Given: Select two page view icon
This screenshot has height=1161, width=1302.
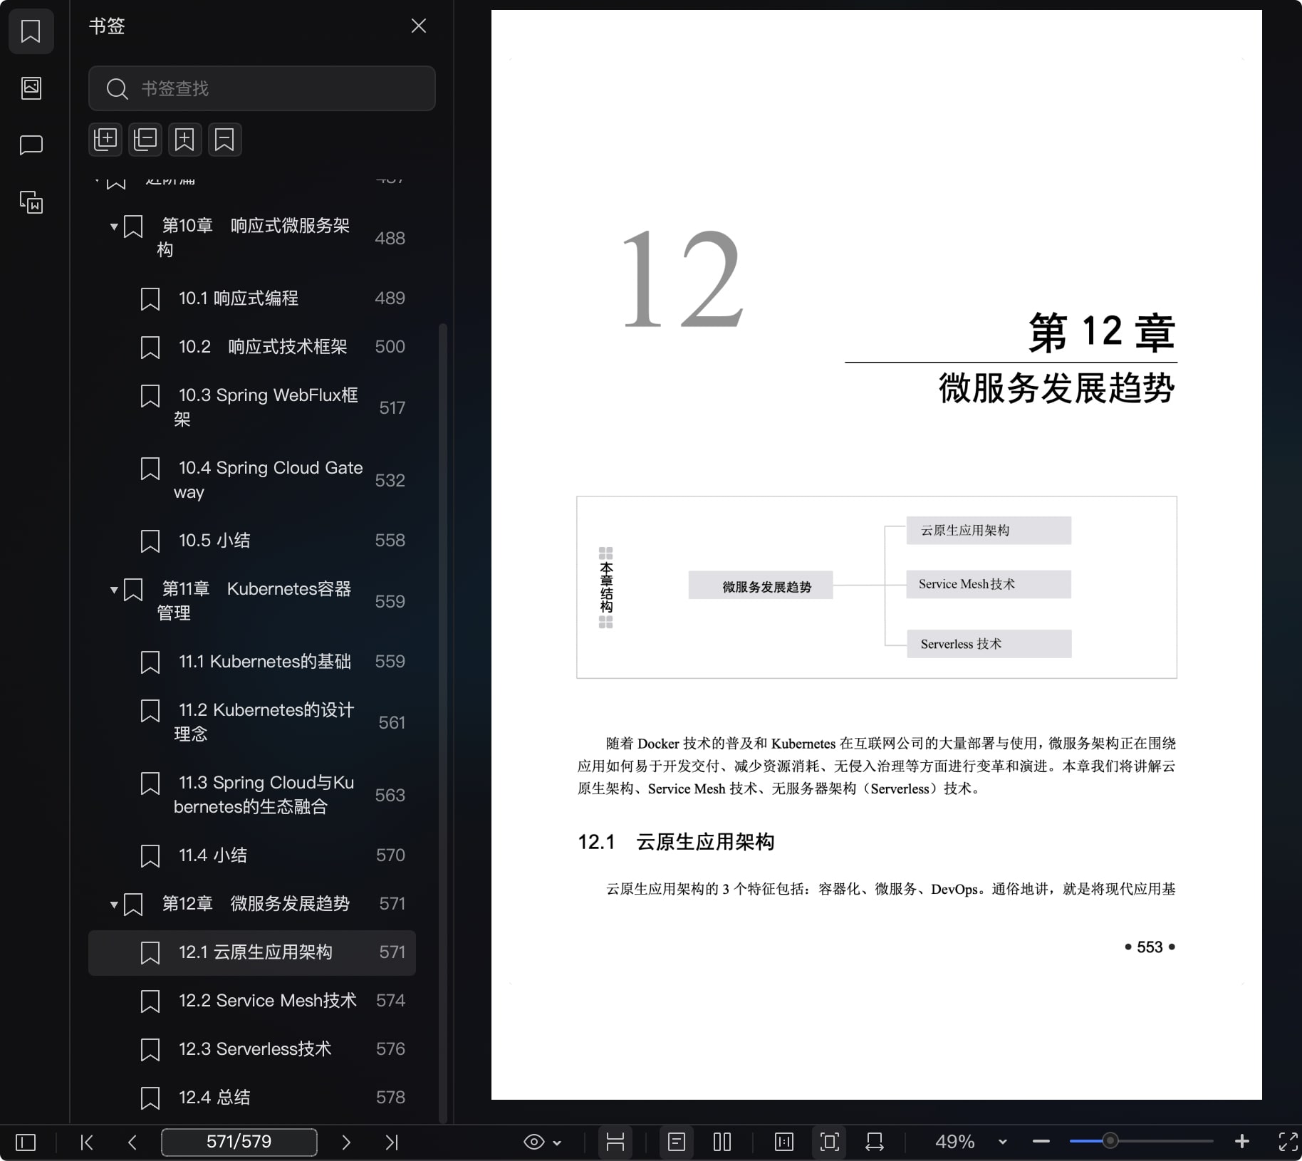Looking at the screenshot, I should point(722,1142).
